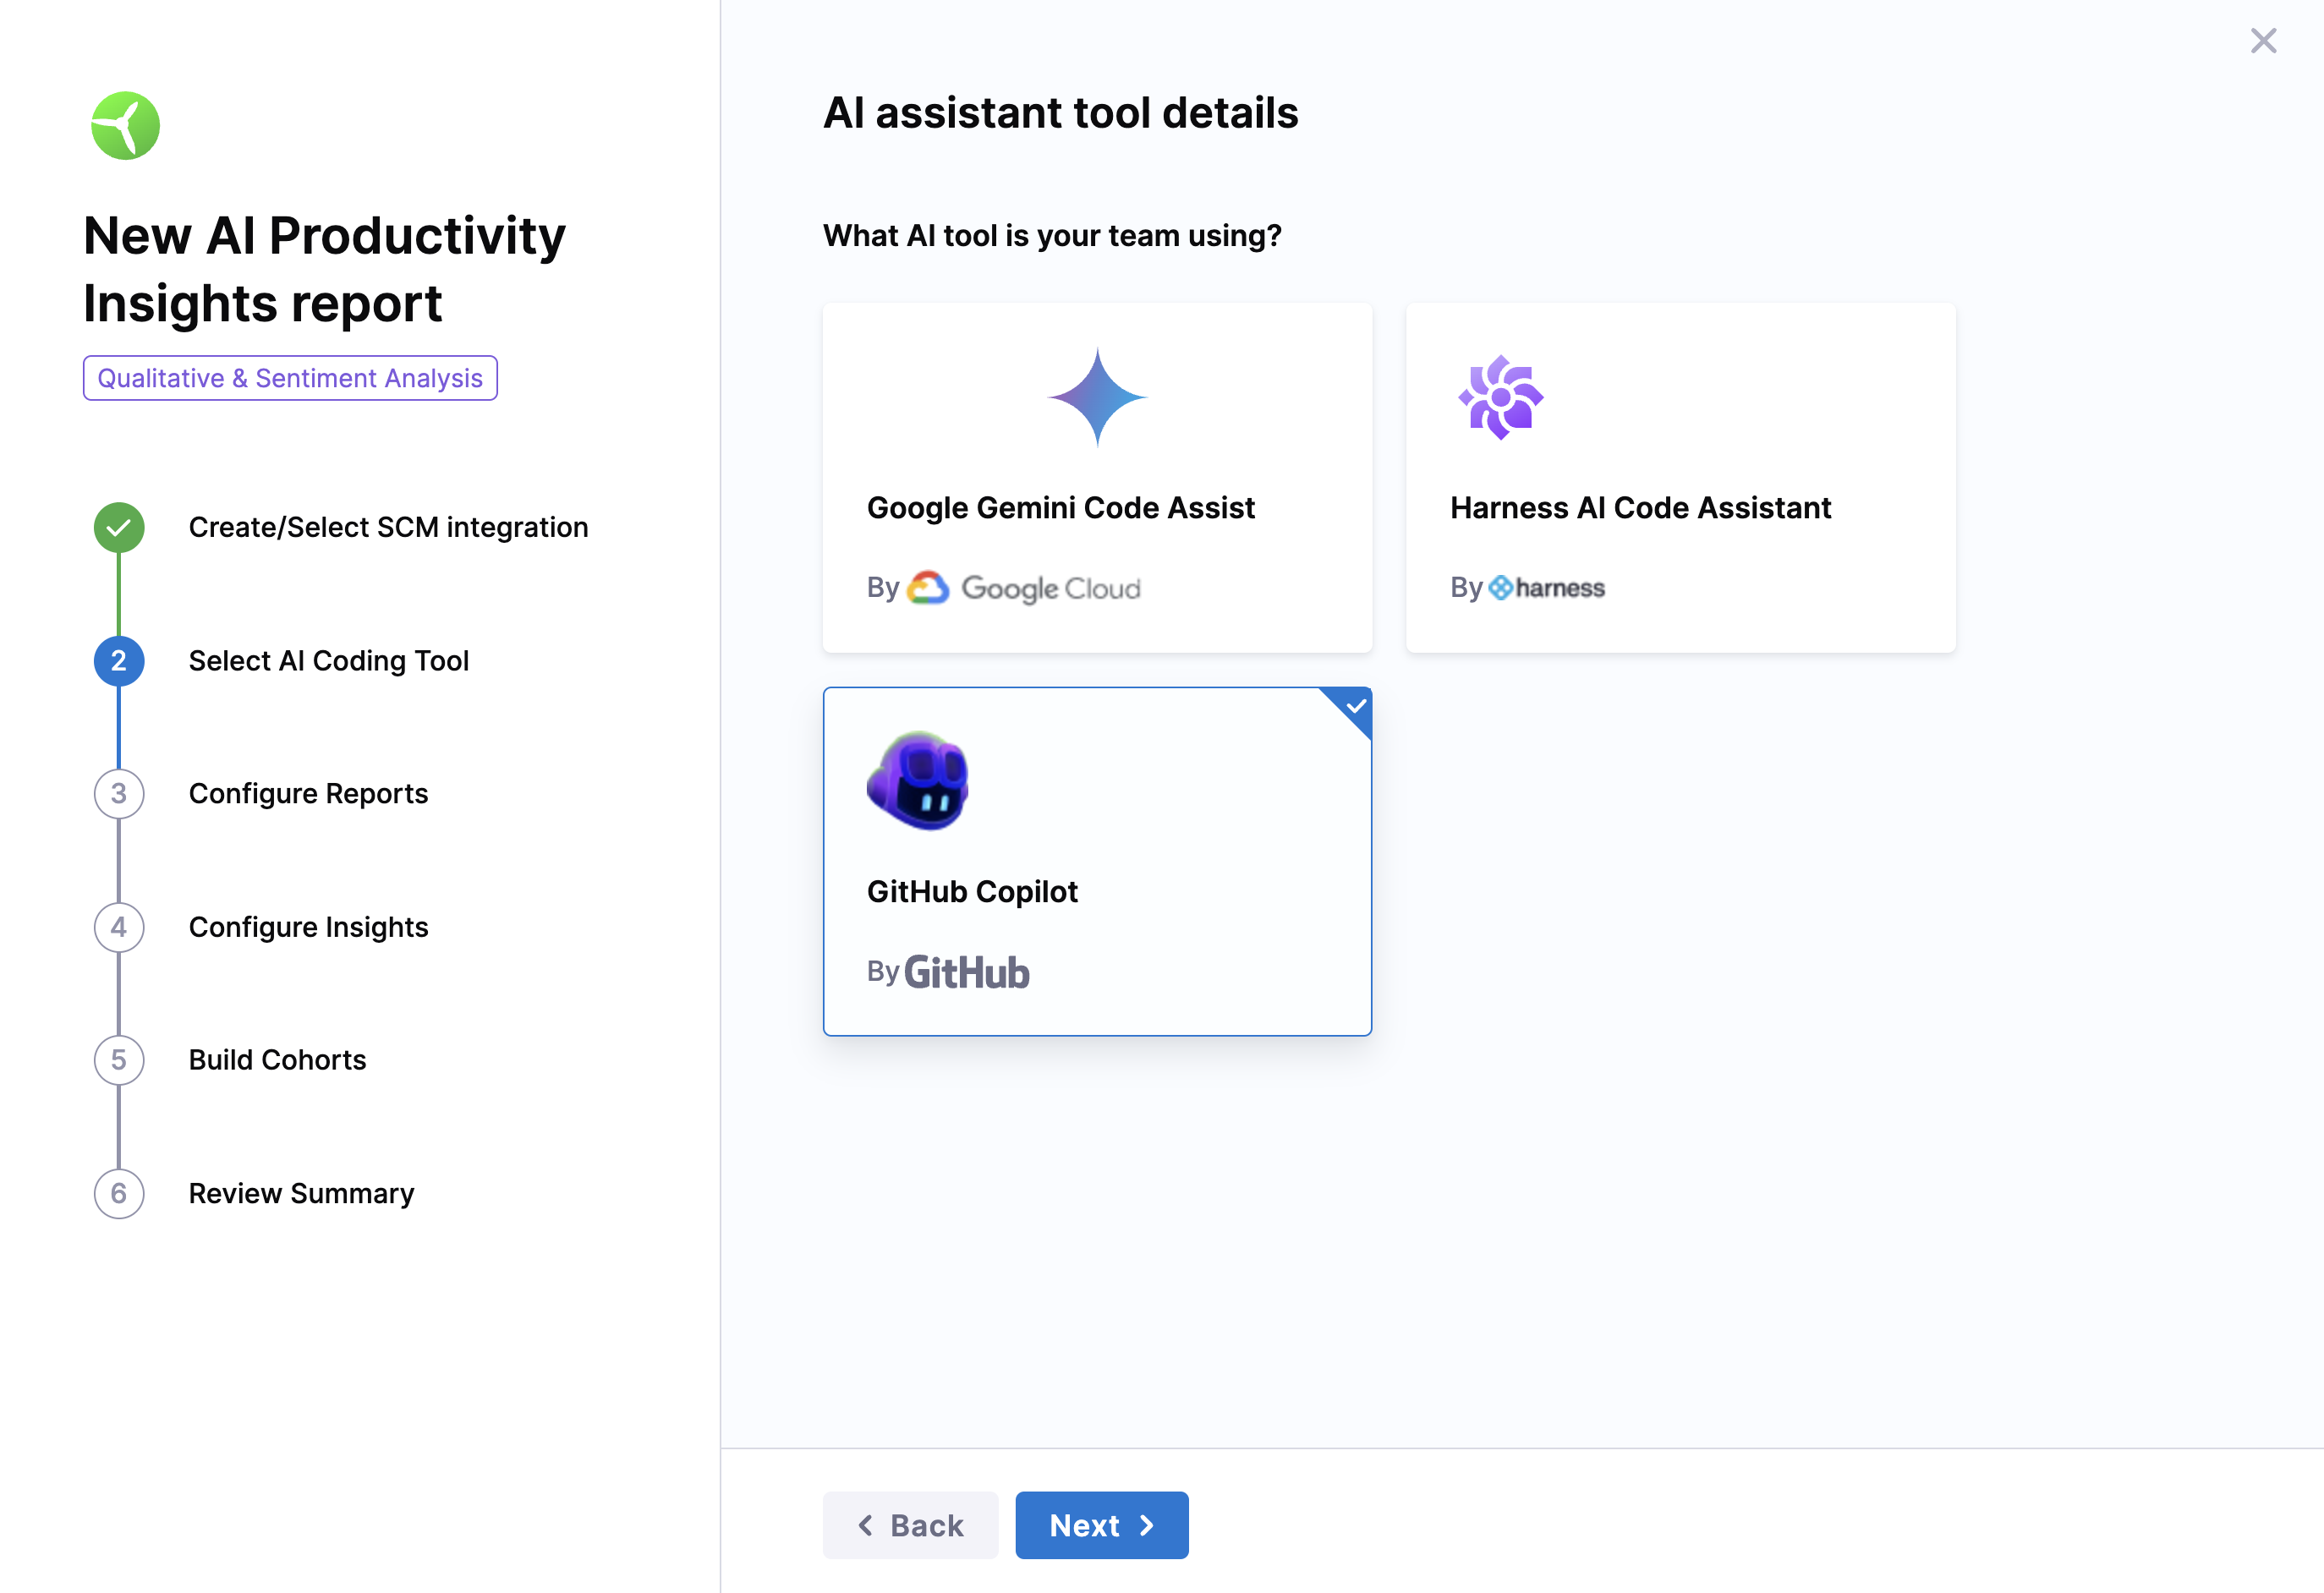Click the Next button
Screen dimensions: 2324x1593
coord(1101,1525)
